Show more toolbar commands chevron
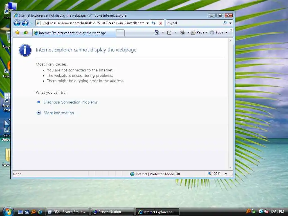The image size is (288, 216). click(x=231, y=30)
